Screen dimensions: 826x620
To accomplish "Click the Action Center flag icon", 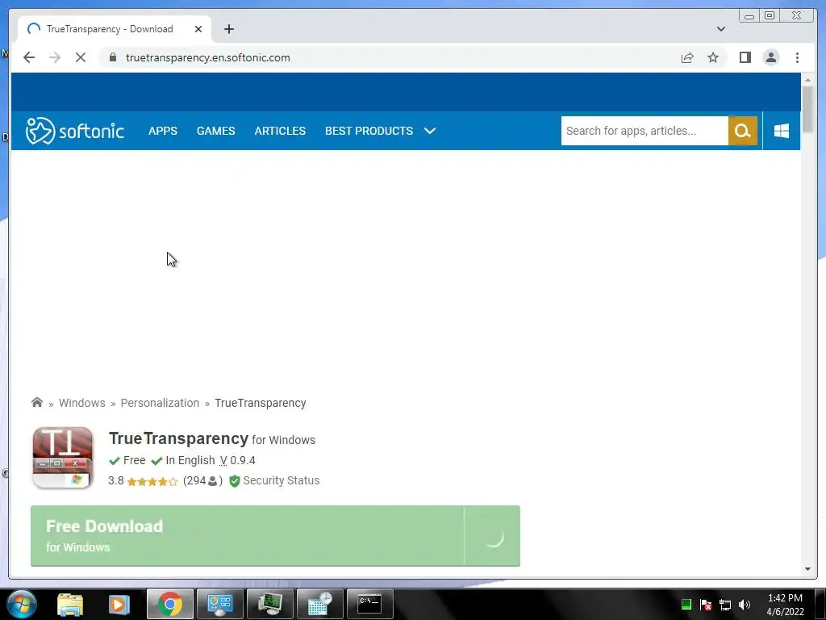I will point(706,605).
